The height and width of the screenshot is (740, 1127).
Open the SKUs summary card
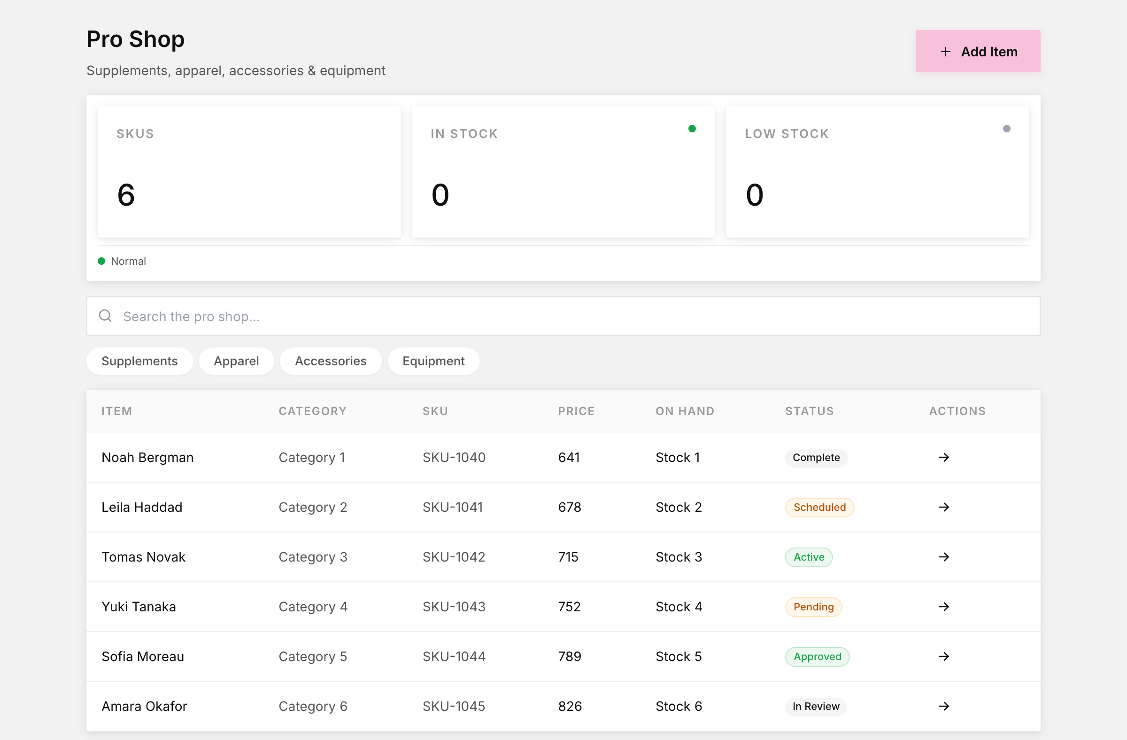click(x=249, y=171)
